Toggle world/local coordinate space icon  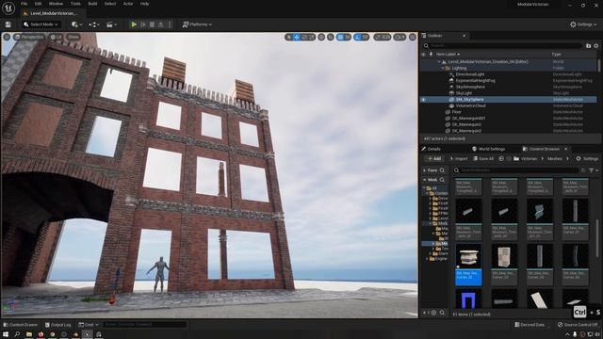(x=321, y=38)
